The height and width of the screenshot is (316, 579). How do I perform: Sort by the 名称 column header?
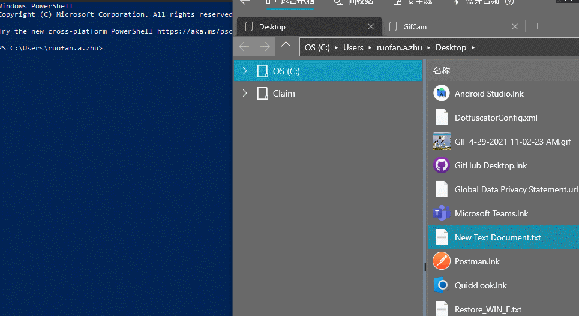(442, 71)
